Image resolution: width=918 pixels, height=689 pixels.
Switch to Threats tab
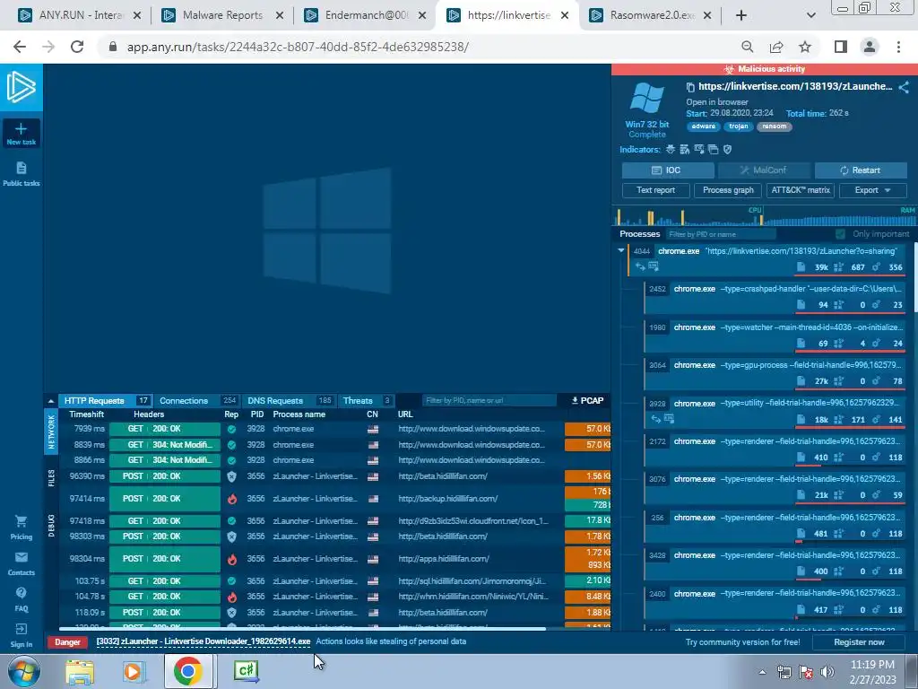click(x=367, y=401)
